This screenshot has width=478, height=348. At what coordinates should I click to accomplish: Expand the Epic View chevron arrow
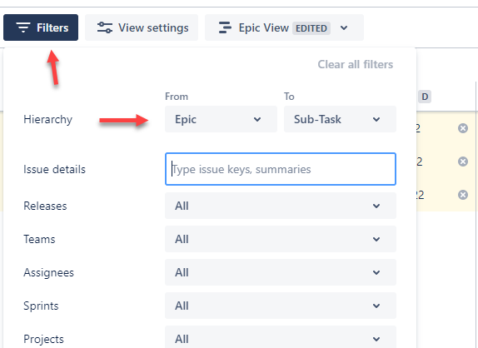tap(344, 28)
